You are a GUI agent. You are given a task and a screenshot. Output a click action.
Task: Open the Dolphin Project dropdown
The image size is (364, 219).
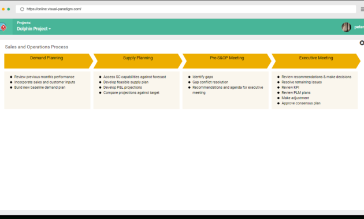34,29
